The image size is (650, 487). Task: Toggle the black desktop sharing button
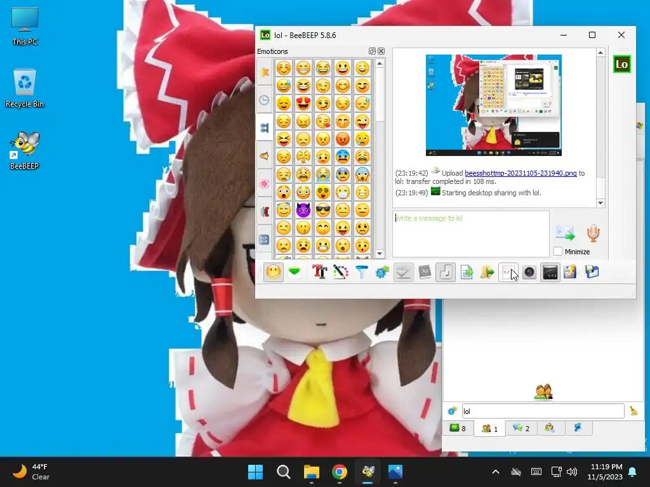[x=550, y=272]
